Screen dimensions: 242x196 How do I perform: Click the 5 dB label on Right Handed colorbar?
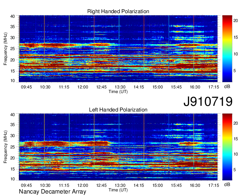[x=235, y=71]
